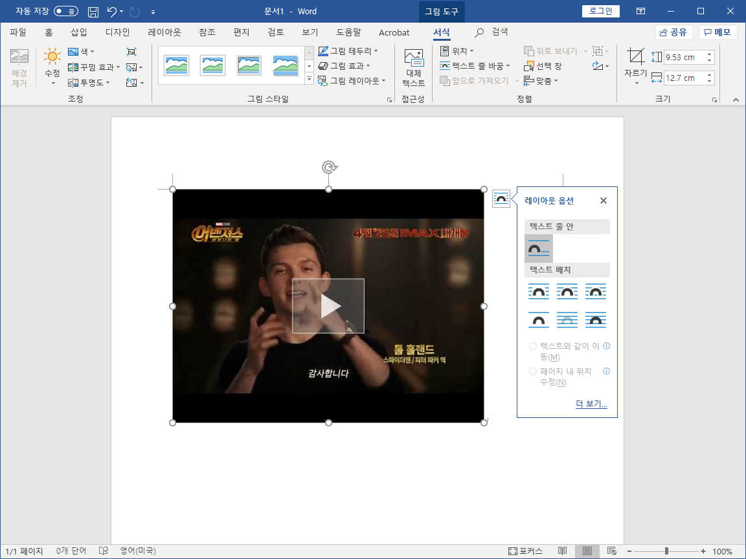This screenshot has height=559, width=746.
Task: Close the 레이아웃 옵션 panel
Action: 604,201
